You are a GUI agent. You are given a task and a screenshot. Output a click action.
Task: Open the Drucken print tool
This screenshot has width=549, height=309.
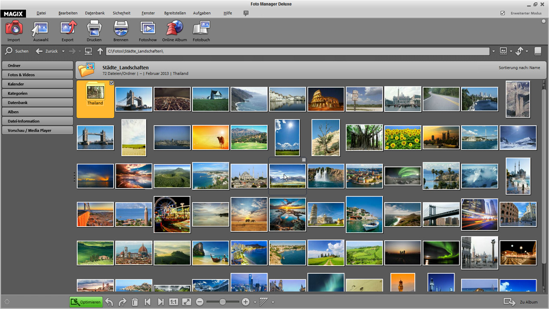(x=94, y=31)
